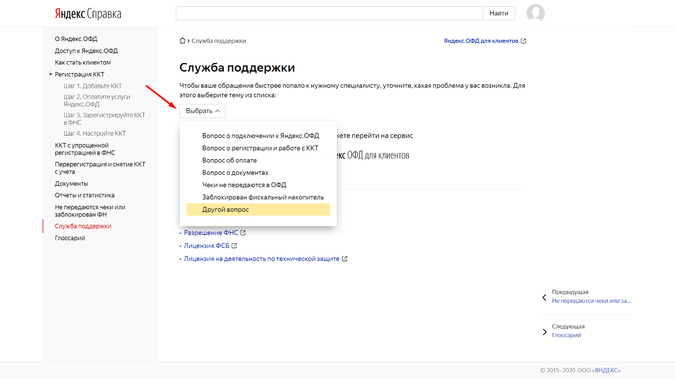675x379 pixels.
Task: Open ККТ с упрощенной регистрацией в ФНС
Action: pyautogui.click(x=85, y=149)
